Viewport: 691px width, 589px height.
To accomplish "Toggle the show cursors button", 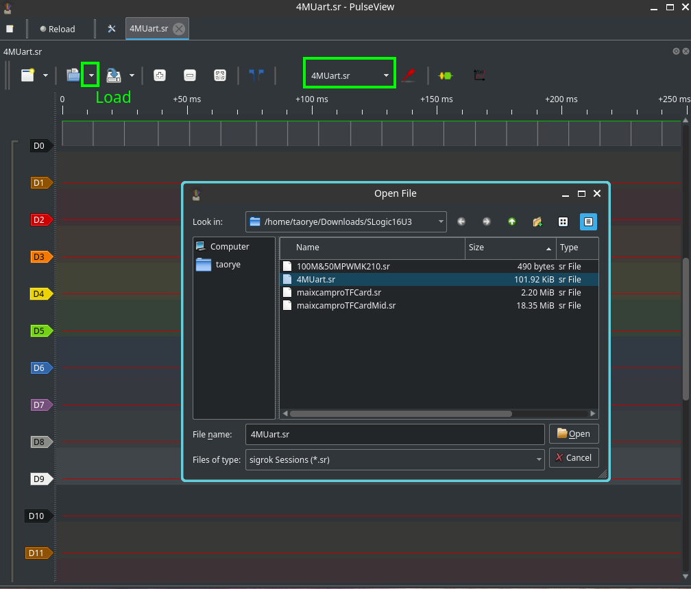I will coord(256,75).
